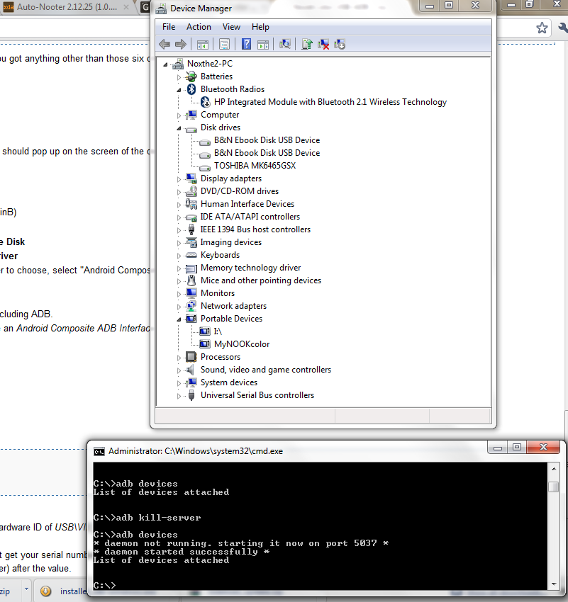The height and width of the screenshot is (602, 568).
Task: Expand the Batteries node
Action: pos(179,77)
